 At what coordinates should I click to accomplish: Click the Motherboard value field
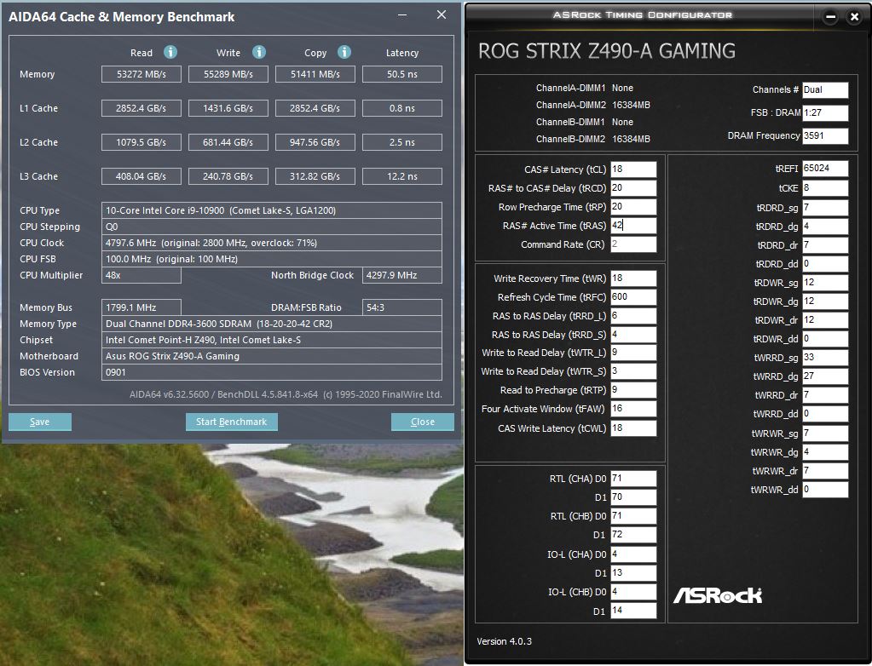click(x=272, y=356)
